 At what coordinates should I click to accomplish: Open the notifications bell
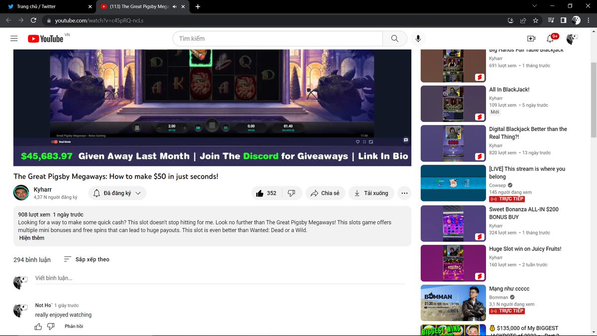550,39
